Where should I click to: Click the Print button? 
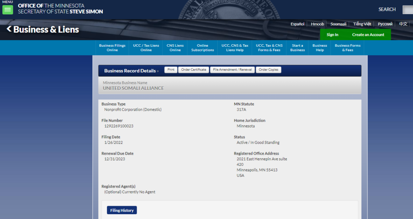pyautogui.click(x=171, y=70)
